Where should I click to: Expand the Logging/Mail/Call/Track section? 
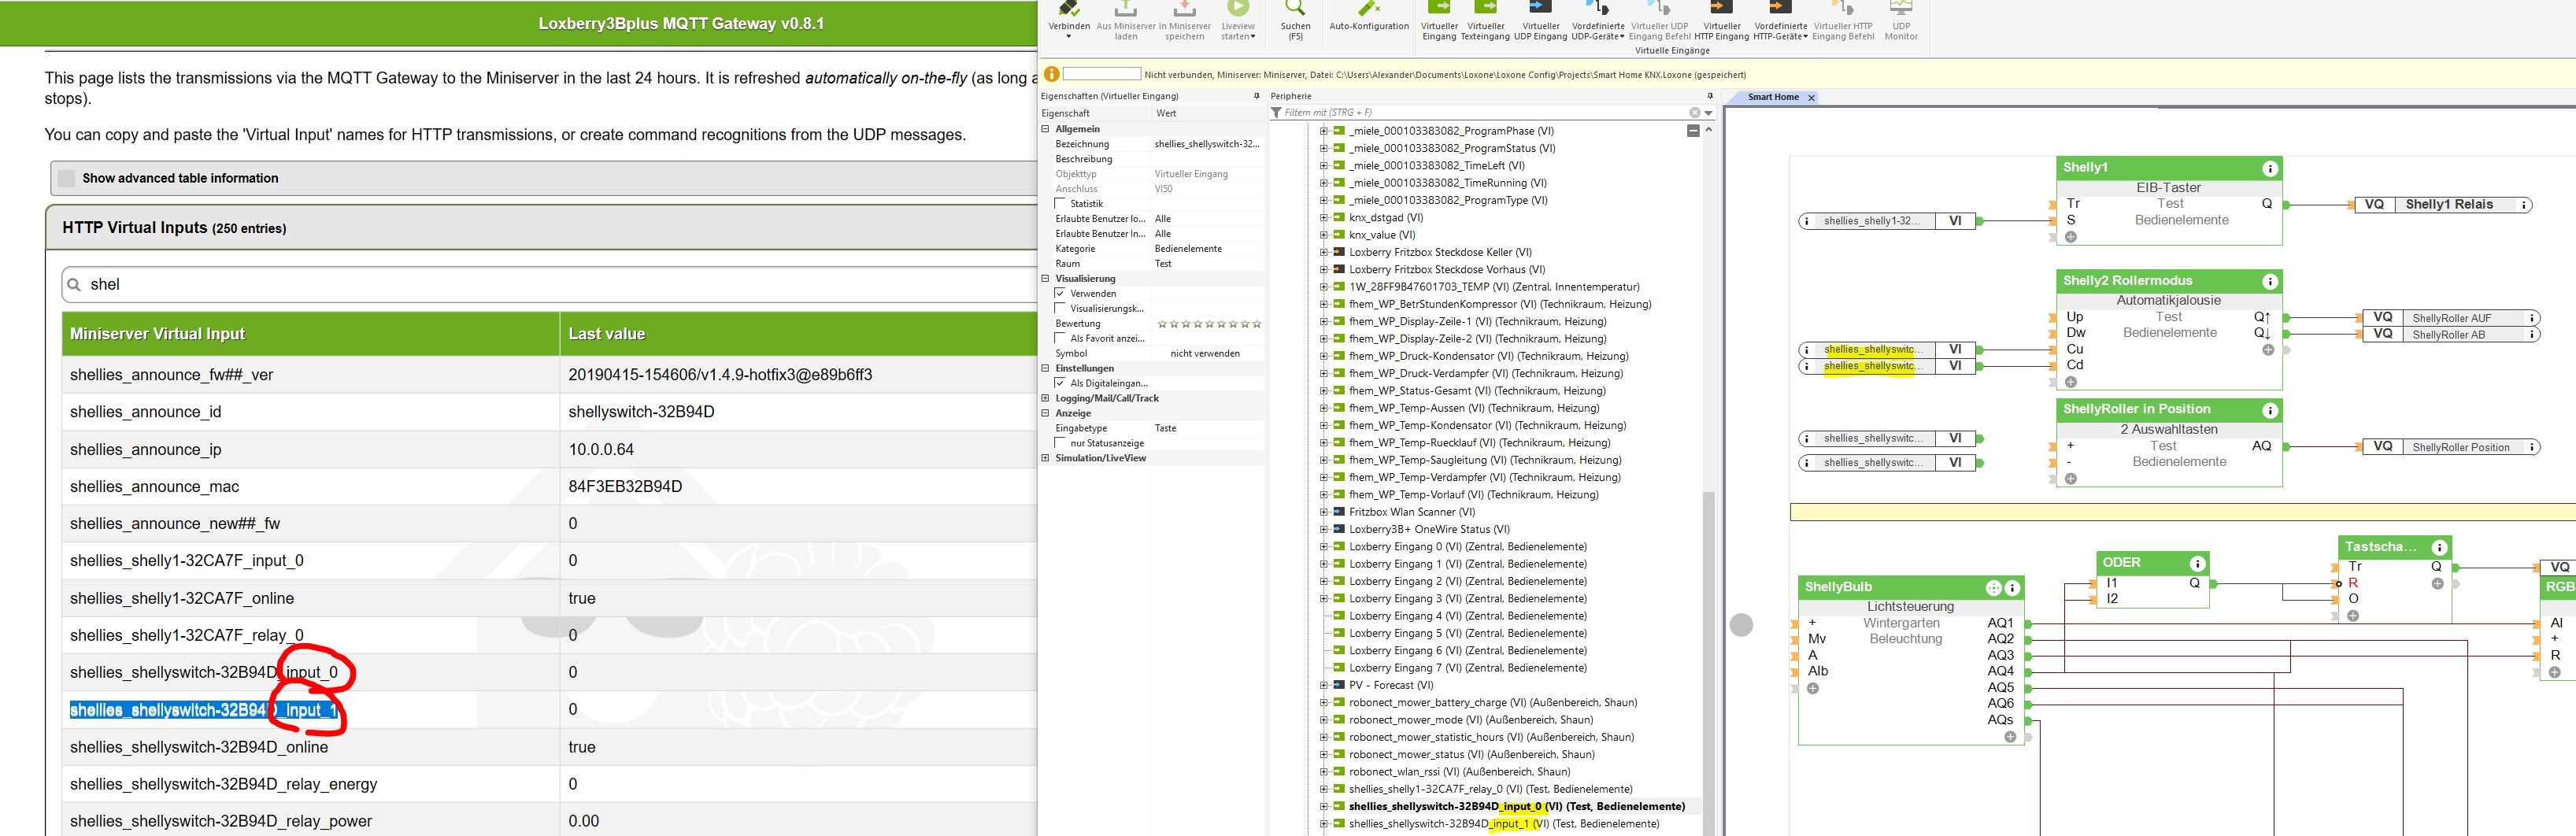click(x=1046, y=398)
